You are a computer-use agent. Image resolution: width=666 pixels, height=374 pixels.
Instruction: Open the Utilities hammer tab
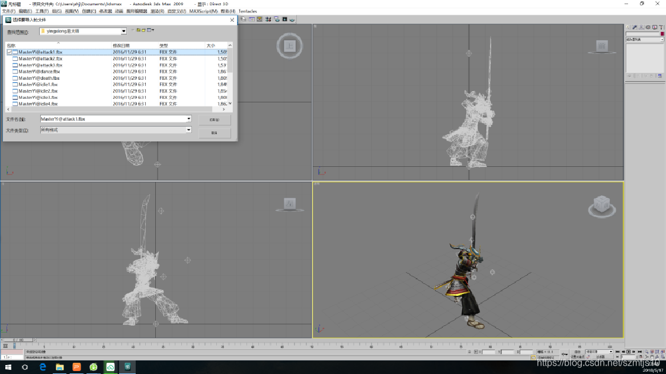[x=661, y=27]
